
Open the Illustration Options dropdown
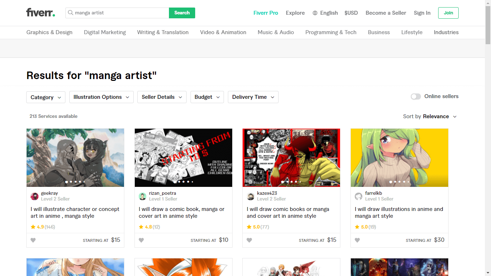(101, 97)
